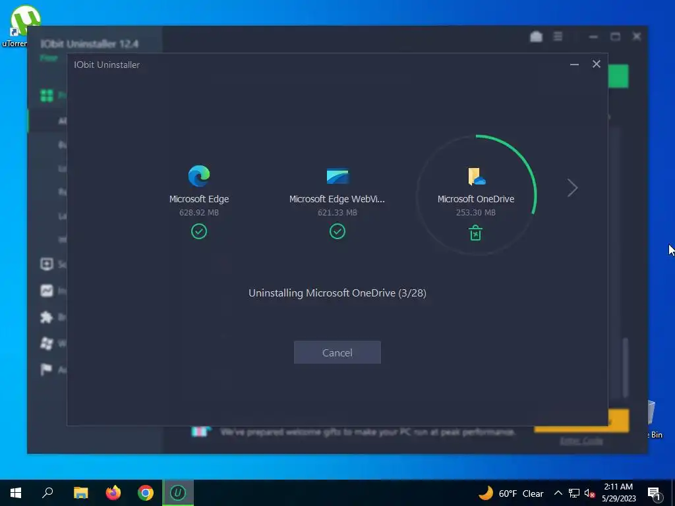Open Install Monitor icon in IObit sidebar
This screenshot has height=506, width=675.
[47, 291]
